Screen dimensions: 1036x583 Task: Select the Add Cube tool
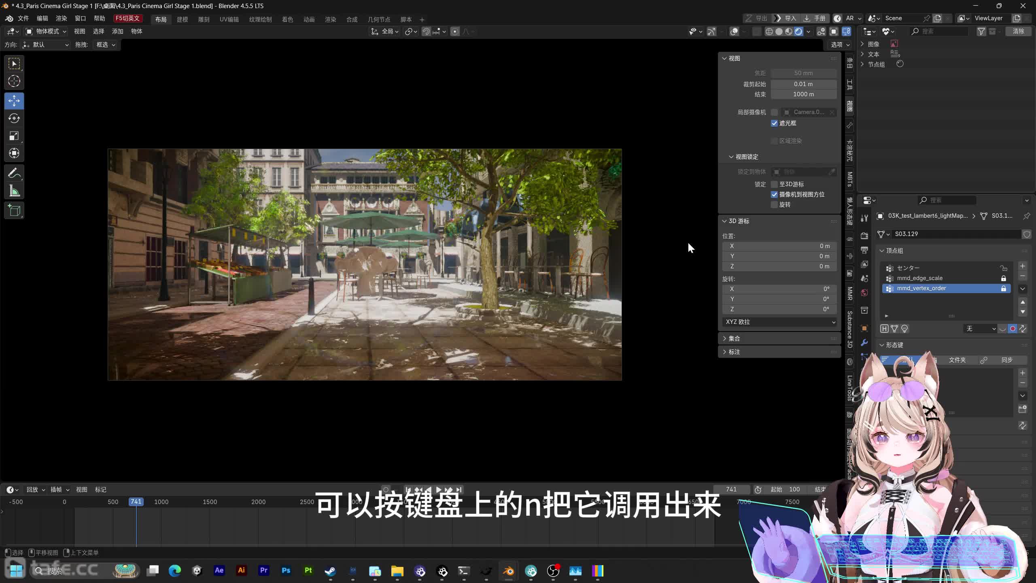(x=14, y=211)
